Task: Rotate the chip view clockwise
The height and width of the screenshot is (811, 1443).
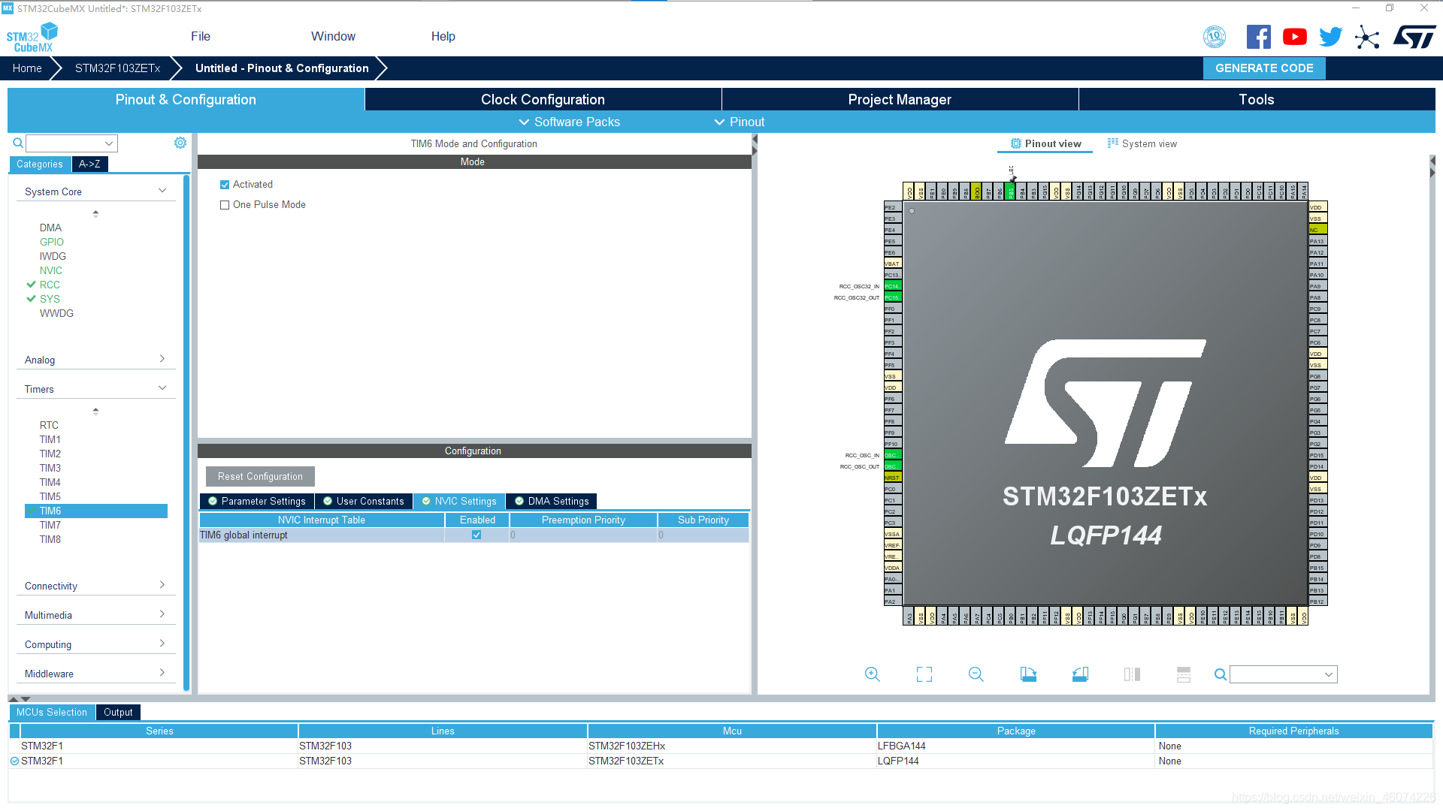Action: (x=1028, y=674)
